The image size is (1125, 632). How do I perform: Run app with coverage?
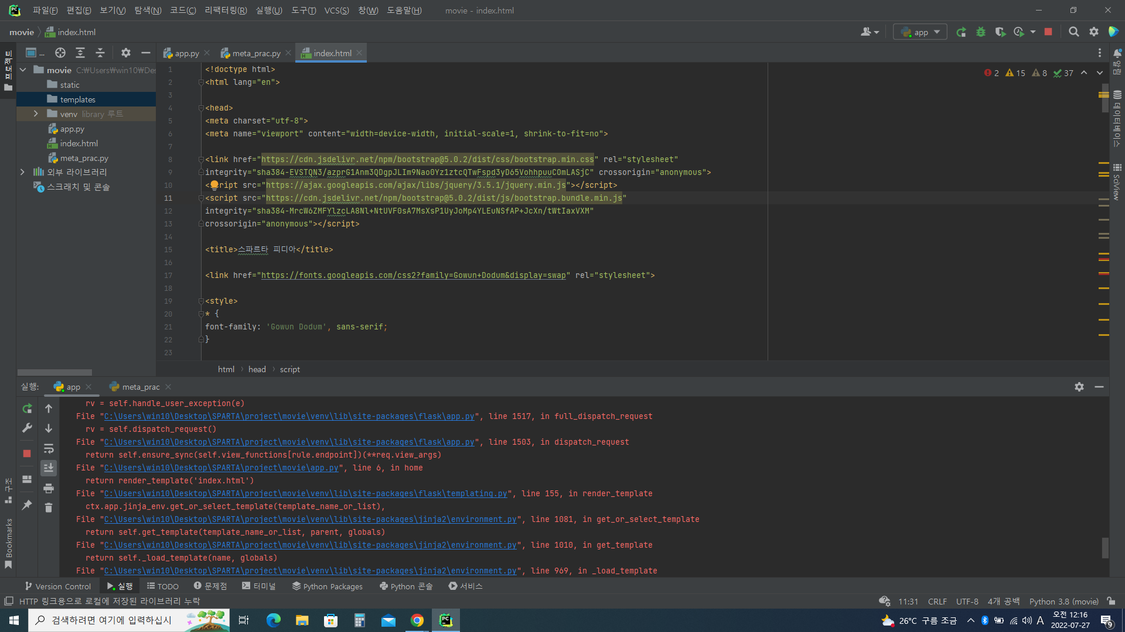click(1000, 32)
